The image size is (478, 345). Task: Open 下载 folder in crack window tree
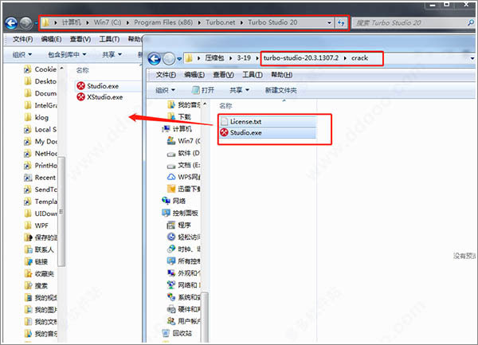coord(179,117)
